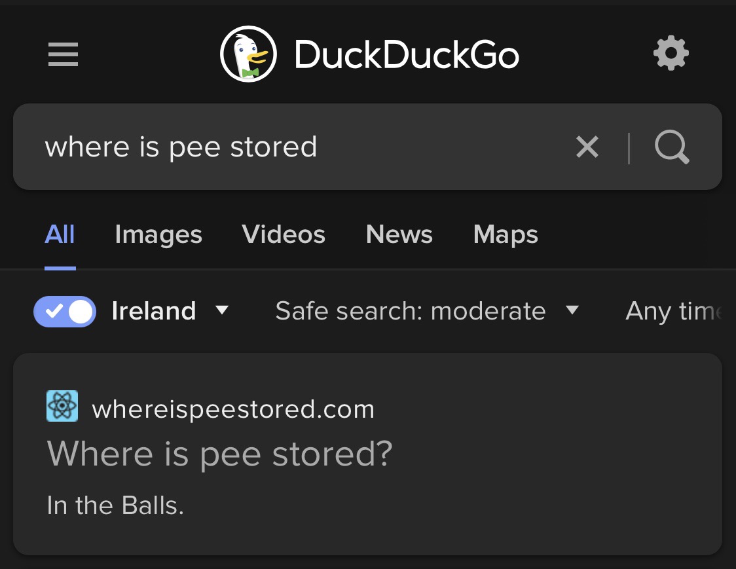
Task: Clear the search query with the X
Action: click(x=587, y=147)
